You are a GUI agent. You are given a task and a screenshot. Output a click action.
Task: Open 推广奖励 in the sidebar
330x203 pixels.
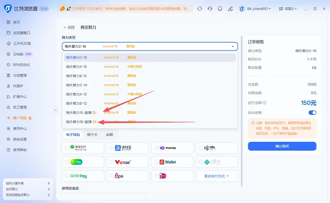[x=19, y=118]
